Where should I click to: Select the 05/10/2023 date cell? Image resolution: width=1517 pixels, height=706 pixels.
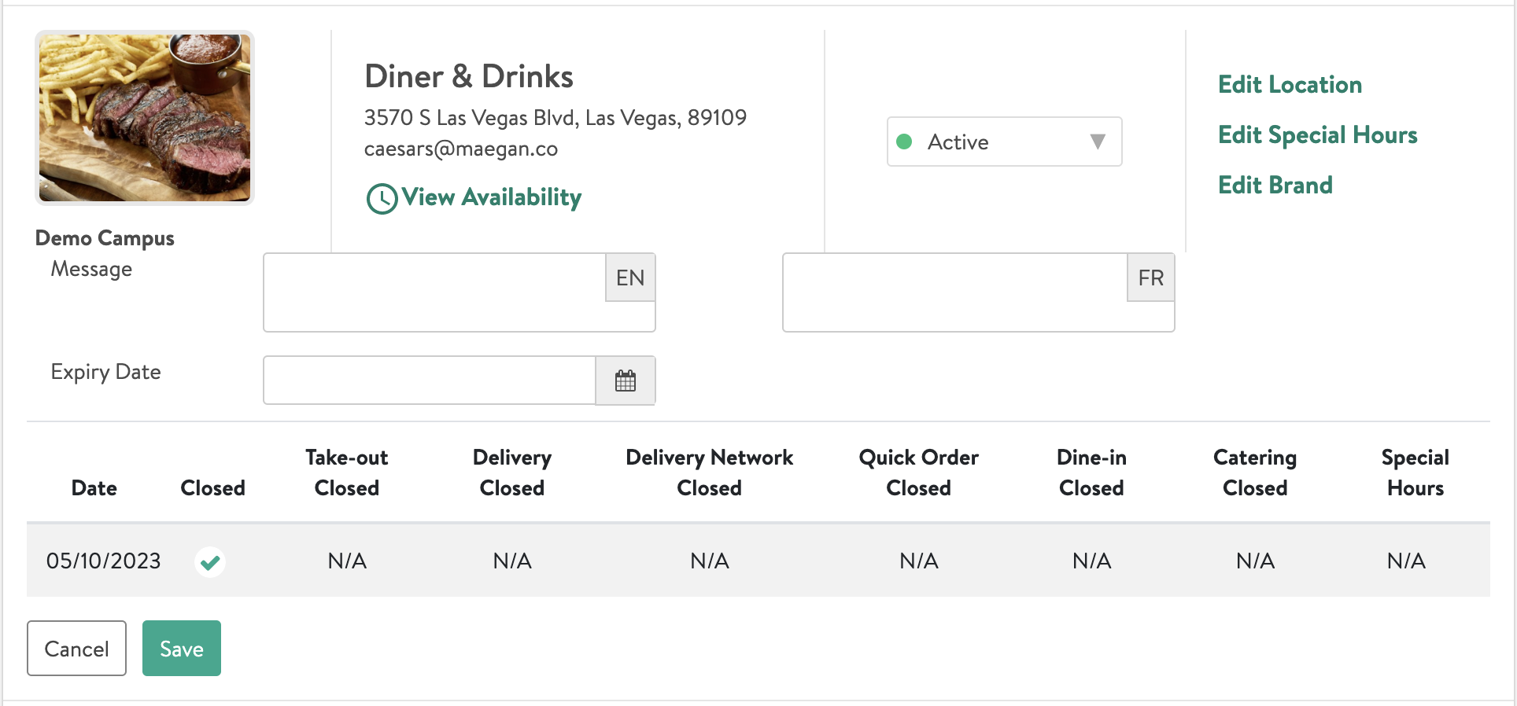point(103,561)
